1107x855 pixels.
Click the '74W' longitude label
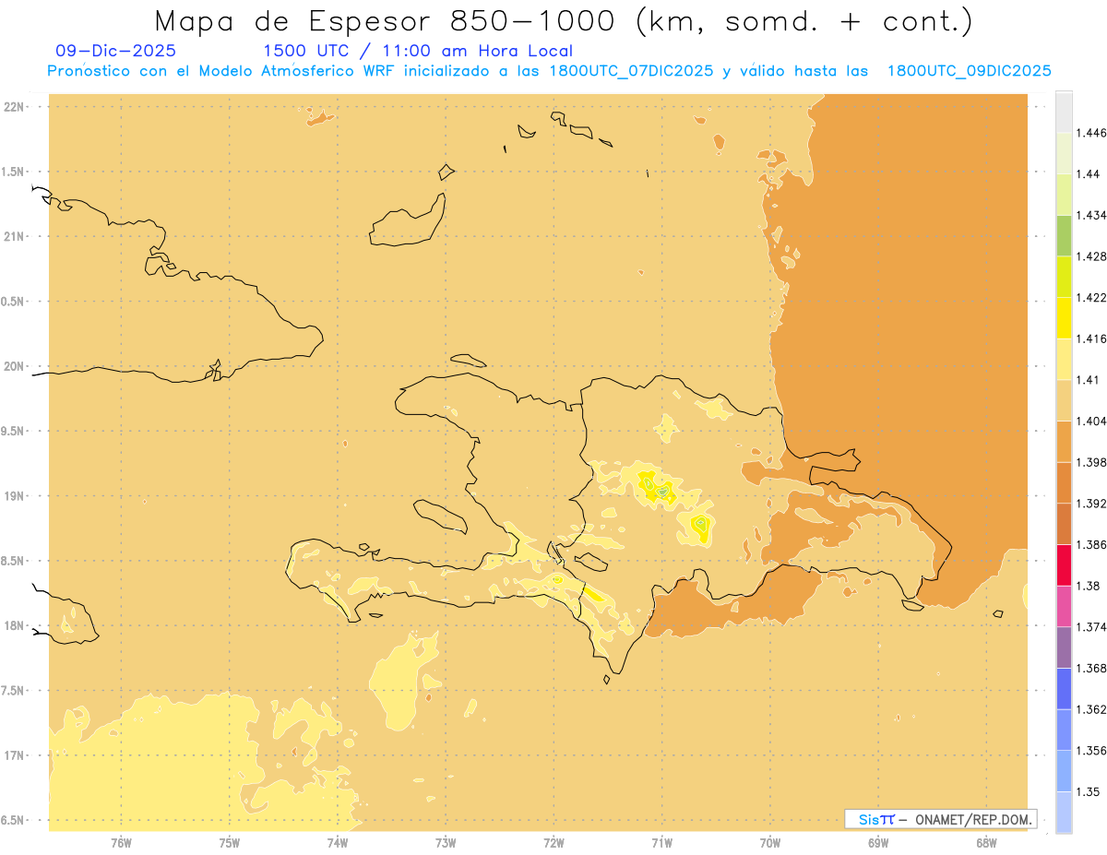(x=338, y=843)
